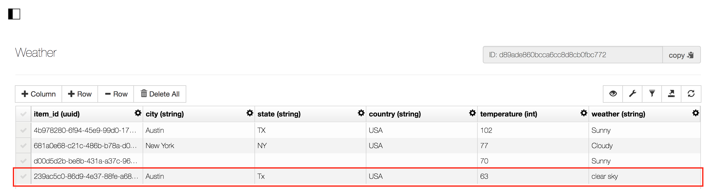Select the New York row checkbox
The image size is (706, 189).
[23, 146]
